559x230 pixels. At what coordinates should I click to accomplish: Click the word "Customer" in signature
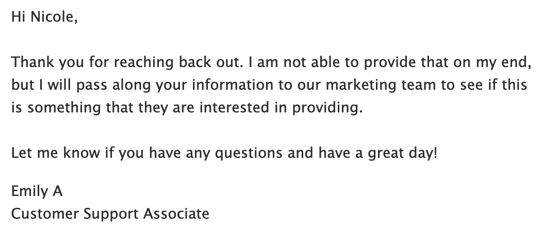coord(45,214)
